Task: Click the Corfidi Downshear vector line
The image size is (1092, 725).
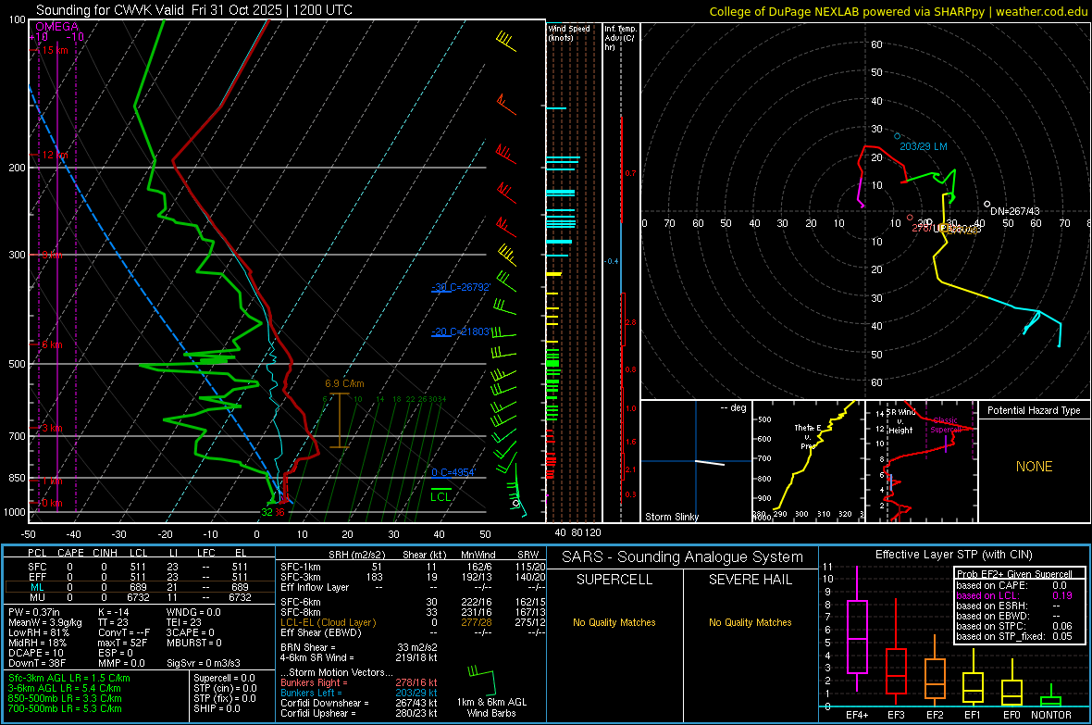Action: point(359,703)
